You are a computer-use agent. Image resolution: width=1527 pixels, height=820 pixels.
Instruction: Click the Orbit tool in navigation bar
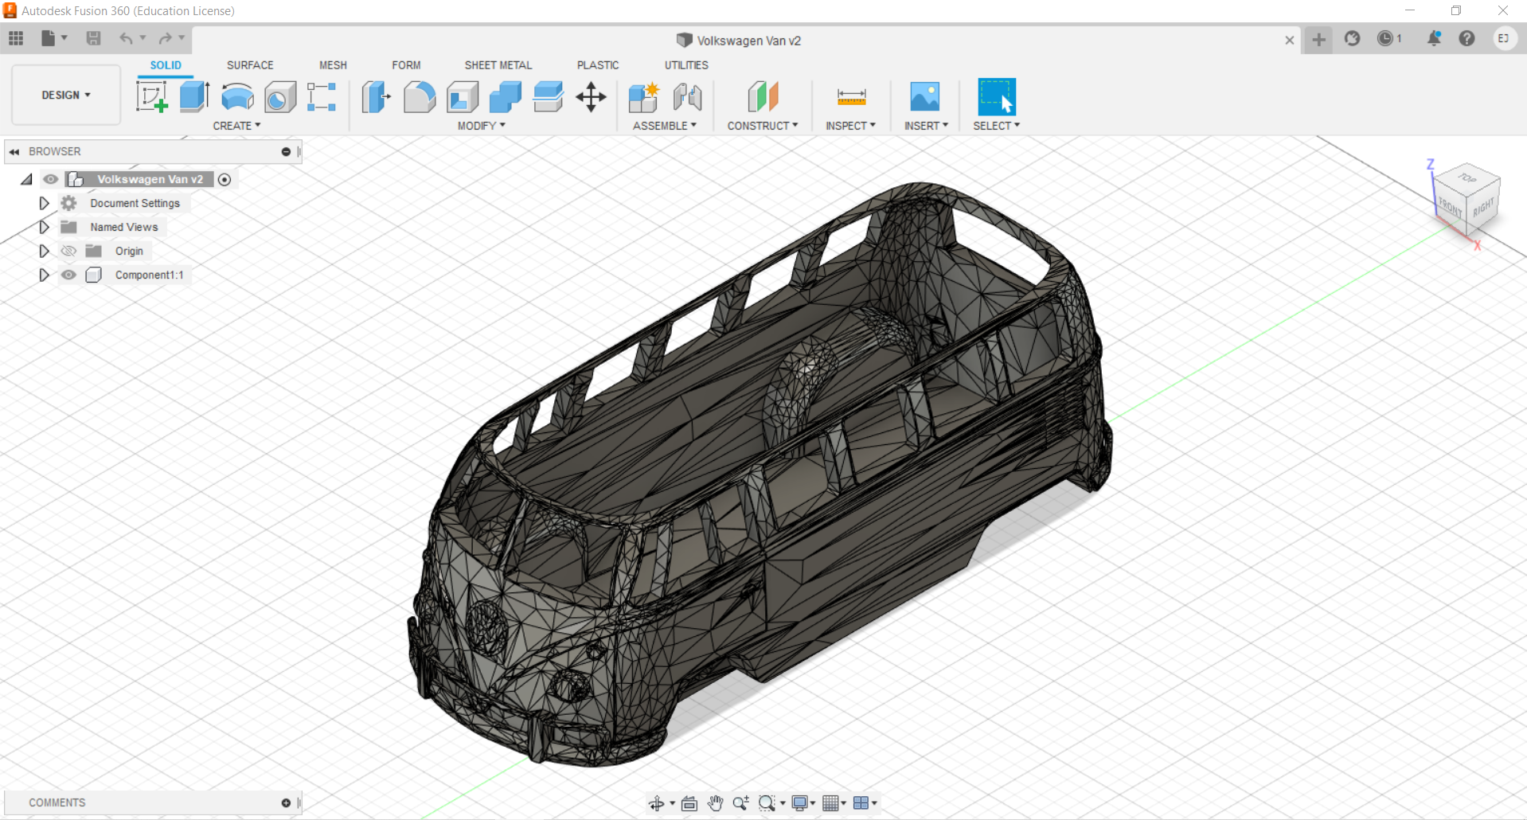coord(656,803)
